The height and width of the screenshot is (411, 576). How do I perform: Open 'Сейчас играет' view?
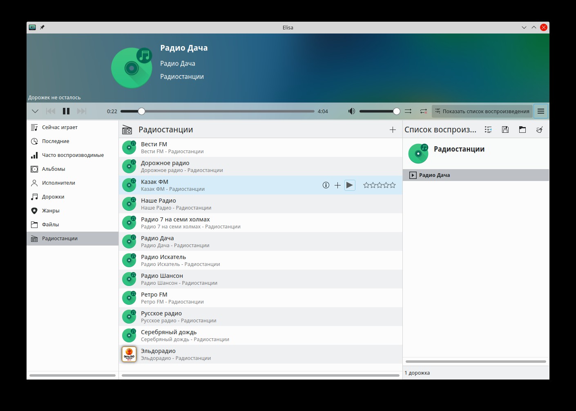(73, 127)
